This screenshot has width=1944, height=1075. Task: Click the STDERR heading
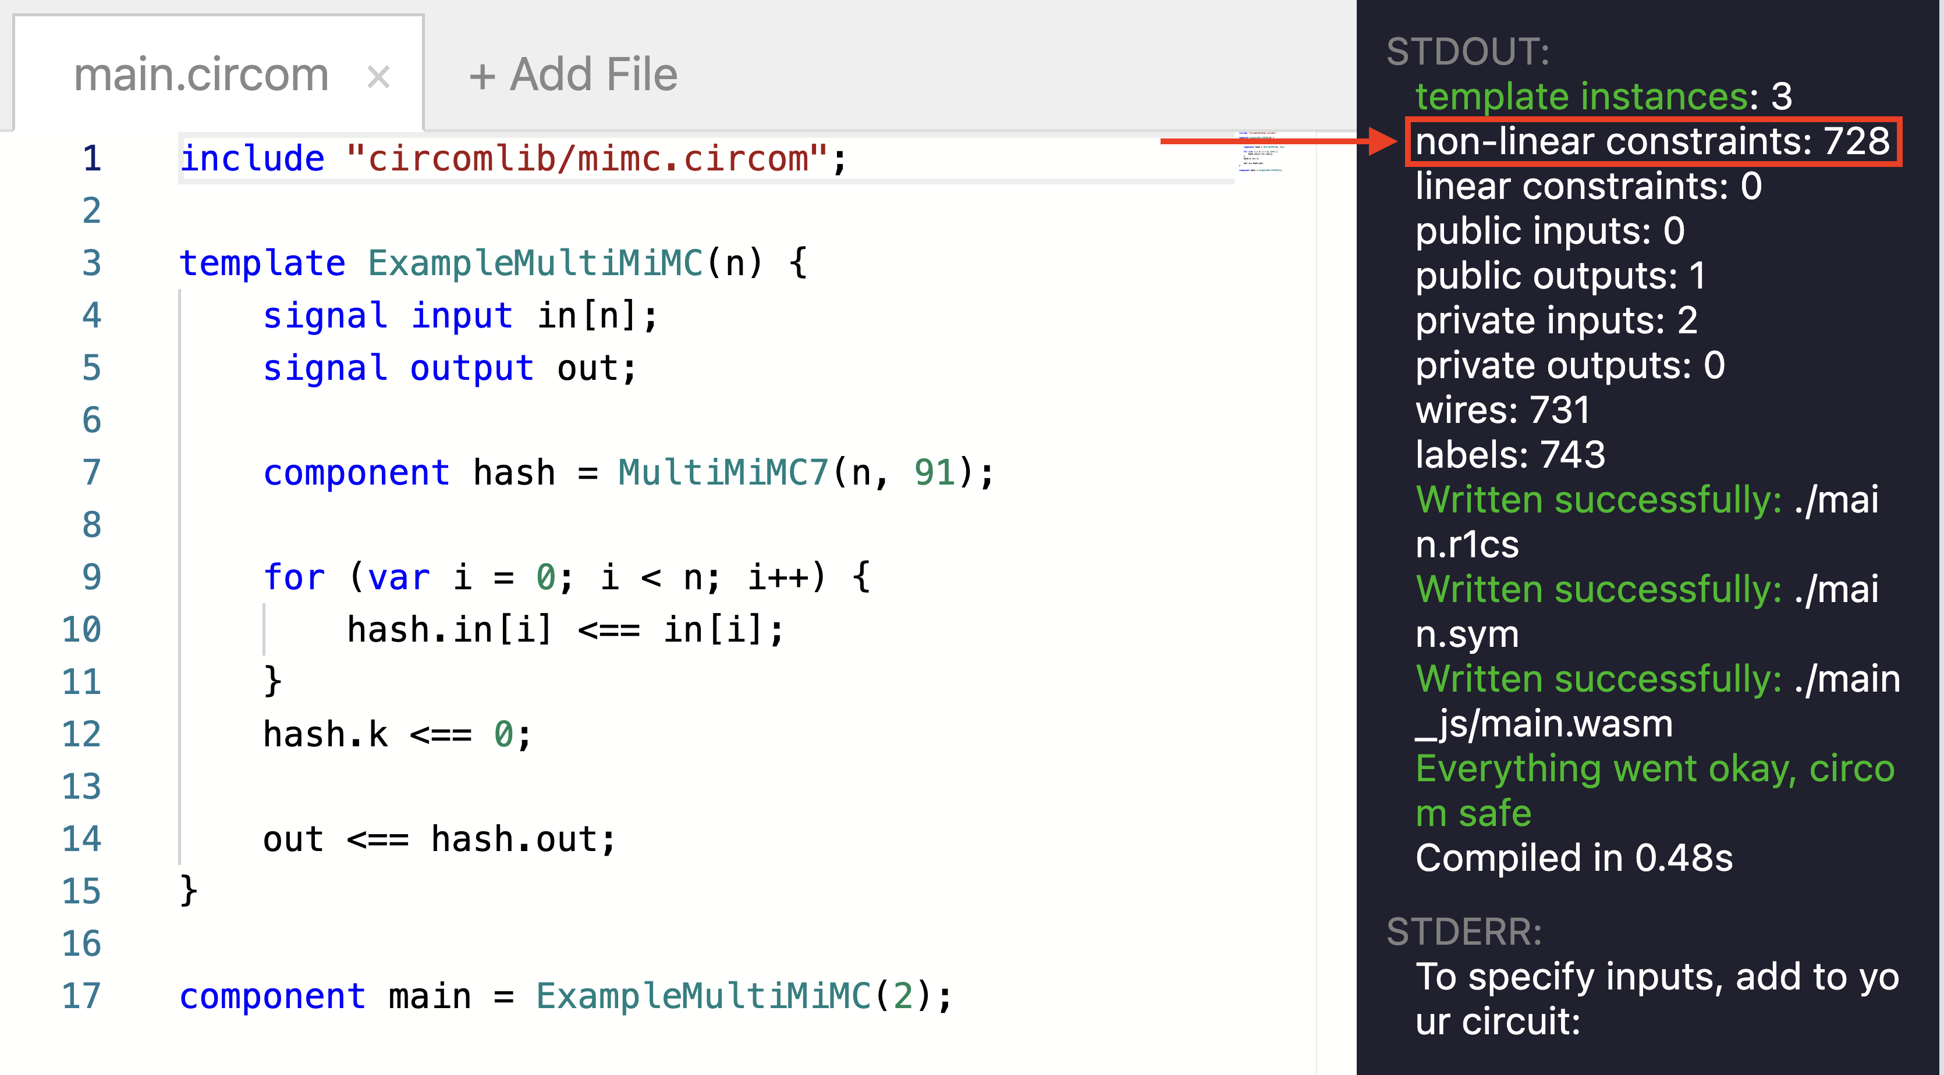tap(1464, 932)
